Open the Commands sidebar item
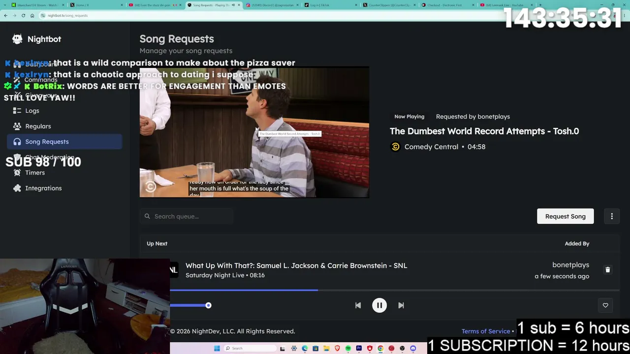 pos(64,80)
